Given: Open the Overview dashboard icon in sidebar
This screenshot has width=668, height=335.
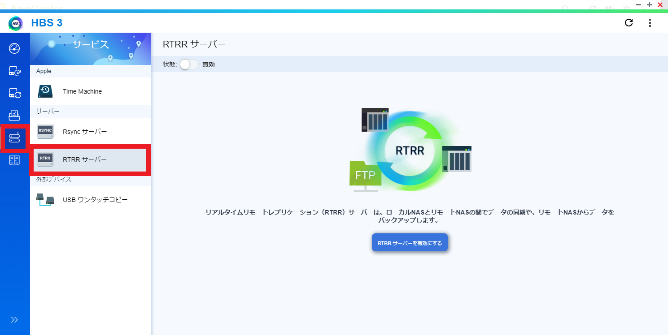Looking at the screenshot, I should 15,48.
